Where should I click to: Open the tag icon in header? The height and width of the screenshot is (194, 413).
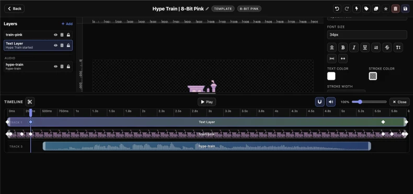point(366,9)
